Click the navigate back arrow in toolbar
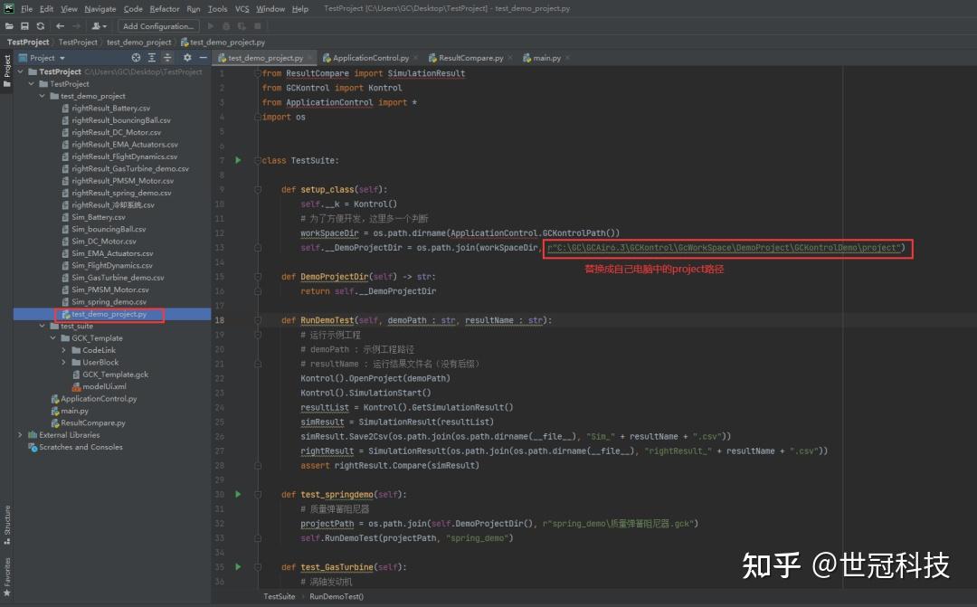 point(59,25)
